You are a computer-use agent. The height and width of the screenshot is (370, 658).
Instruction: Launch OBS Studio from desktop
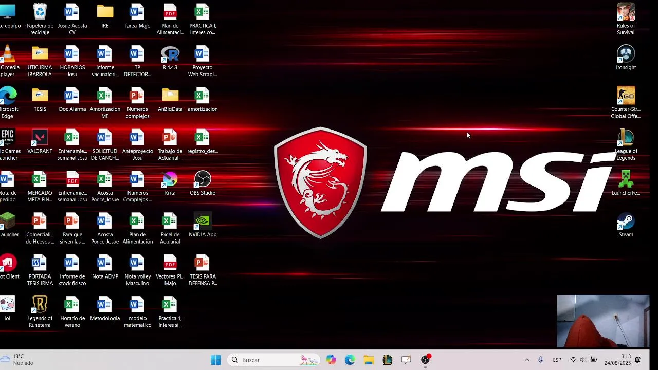(x=203, y=183)
